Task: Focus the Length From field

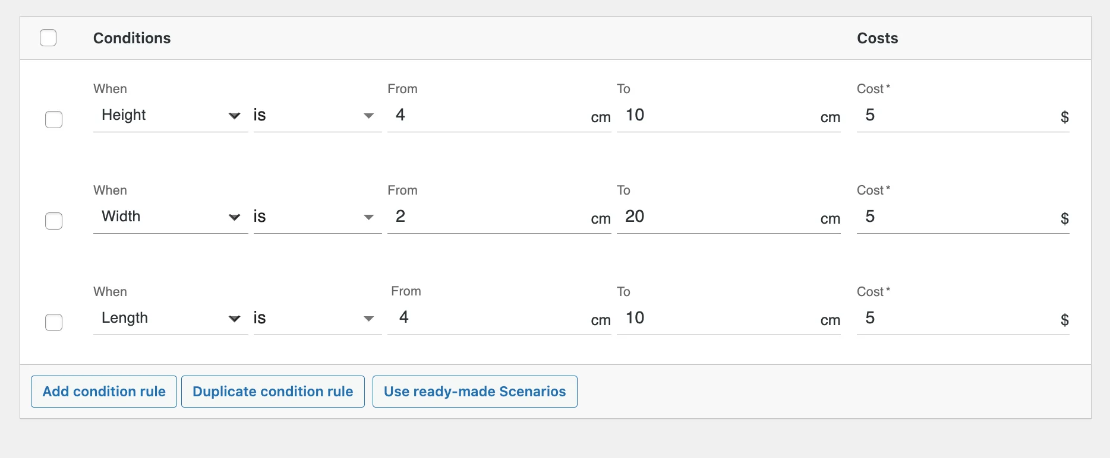Action: coord(487,319)
